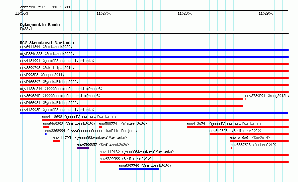Viewport: 298px width, 182px height.
Task: Select the thin red line under esv2730591
Action: 267,99
